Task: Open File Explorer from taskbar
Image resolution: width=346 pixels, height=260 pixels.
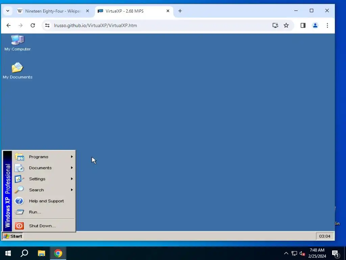Action: (x=41, y=253)
